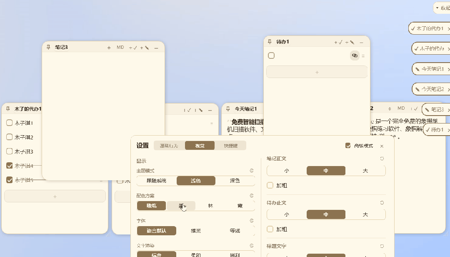
Task: Check the empty item in 待办1
Action: tap(271, 55)
